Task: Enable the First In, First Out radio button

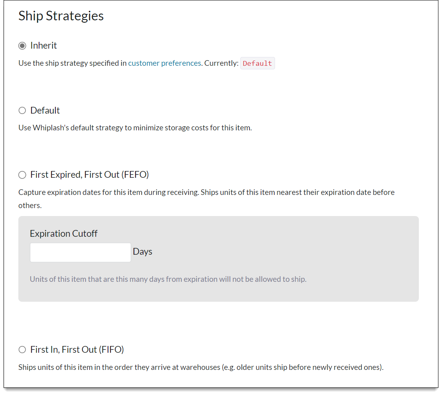Action: (22, 350)
